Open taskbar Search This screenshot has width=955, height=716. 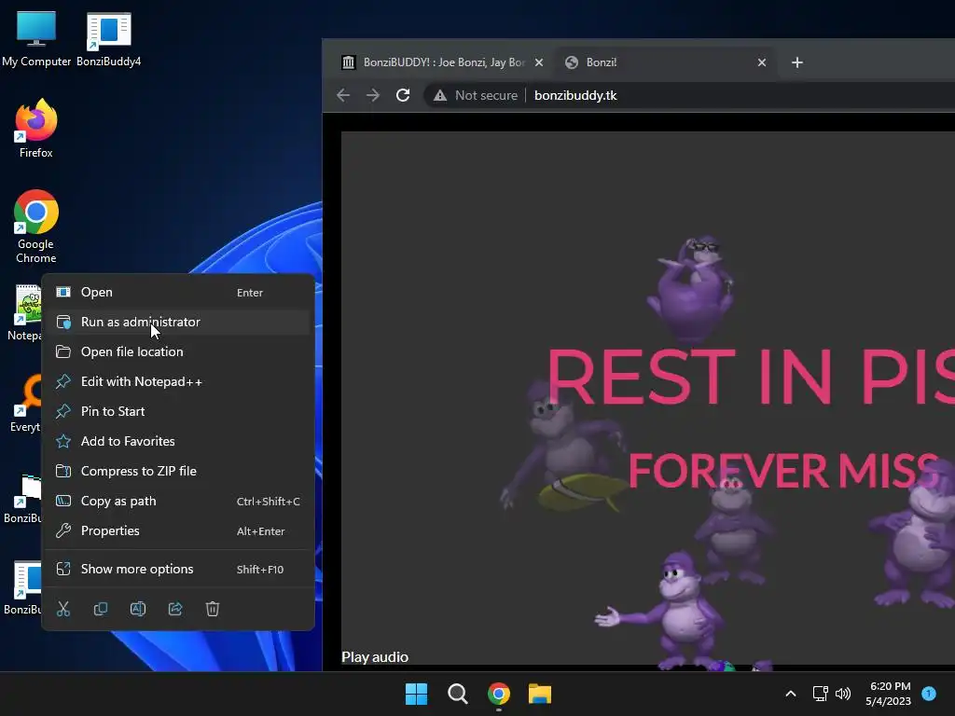pos(457,694)
